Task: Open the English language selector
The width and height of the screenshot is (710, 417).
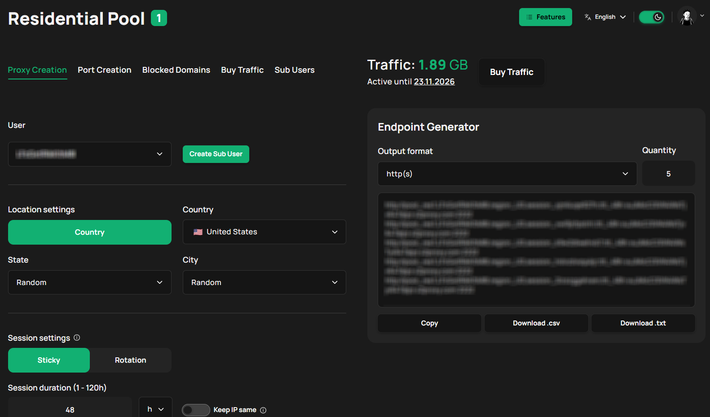Action: coord(605,17)
